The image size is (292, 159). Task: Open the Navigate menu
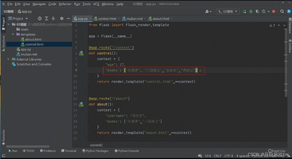(39, 4)
